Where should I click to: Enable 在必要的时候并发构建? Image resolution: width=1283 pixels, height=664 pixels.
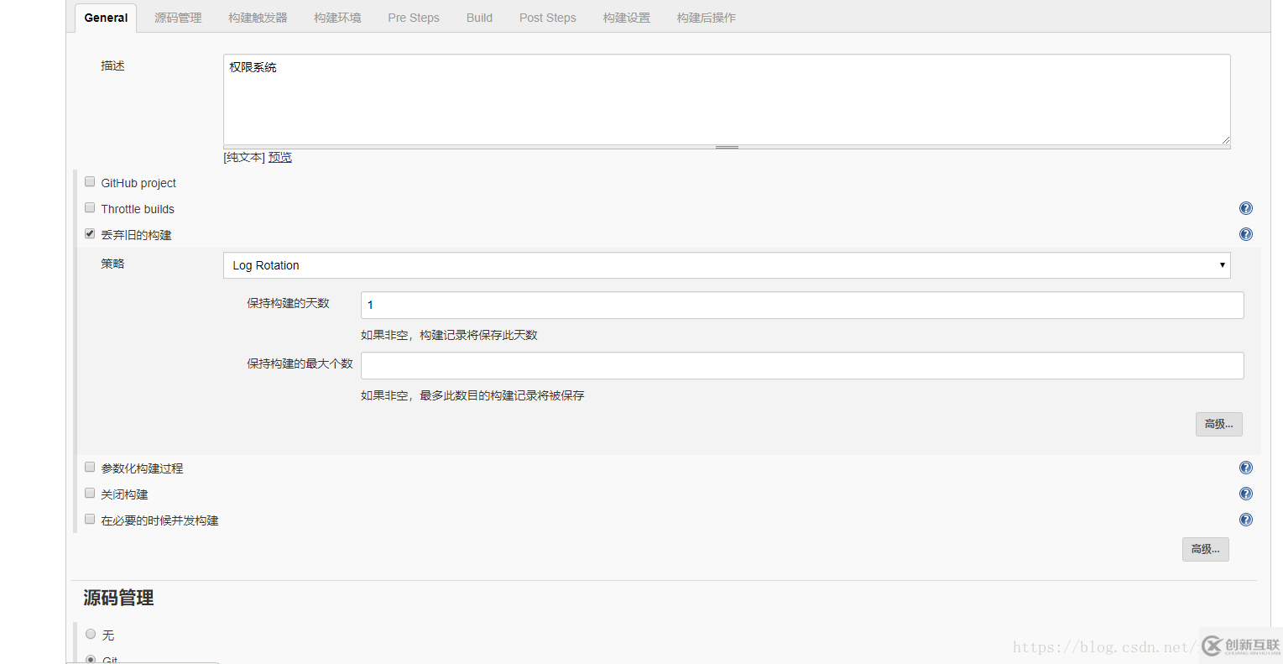(x=90, y=519)
